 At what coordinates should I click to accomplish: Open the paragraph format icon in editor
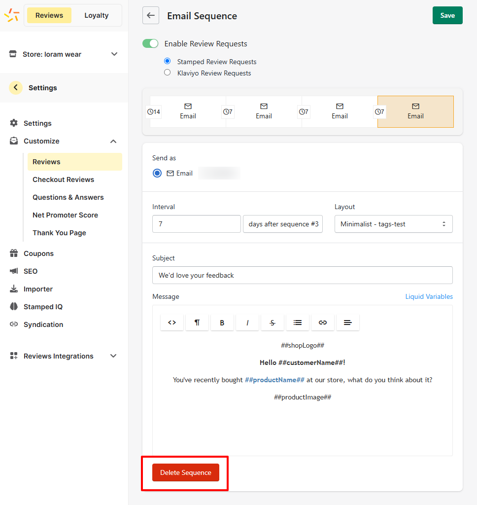197,323
